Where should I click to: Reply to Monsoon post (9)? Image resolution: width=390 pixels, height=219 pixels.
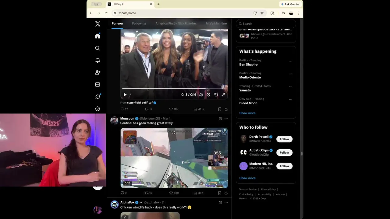point(123,193)
